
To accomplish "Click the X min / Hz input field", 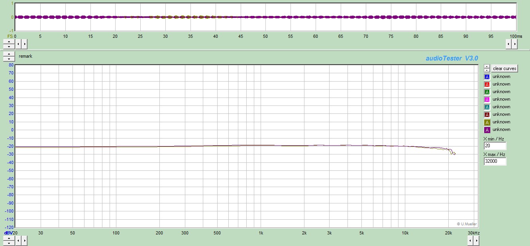I will point(495,146).
